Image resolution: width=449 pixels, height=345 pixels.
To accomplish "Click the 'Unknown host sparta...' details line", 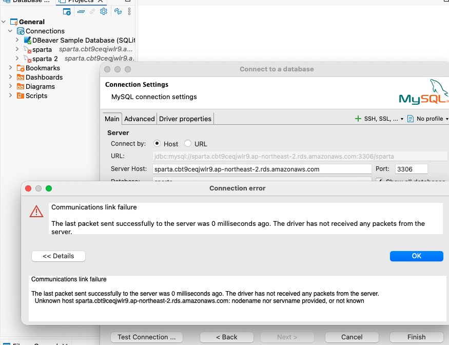I will 199,301.
